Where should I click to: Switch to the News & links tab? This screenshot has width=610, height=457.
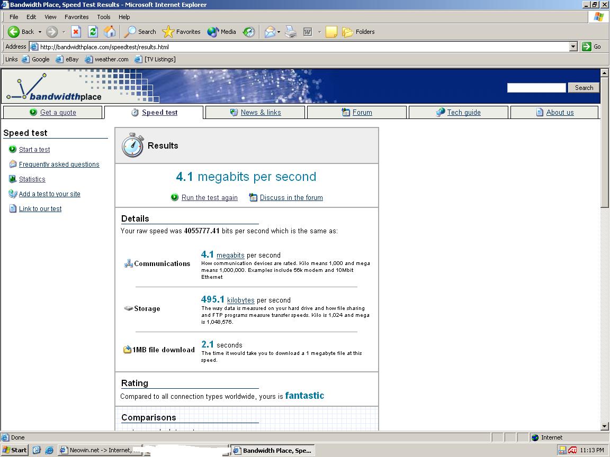tap(261, 112)
